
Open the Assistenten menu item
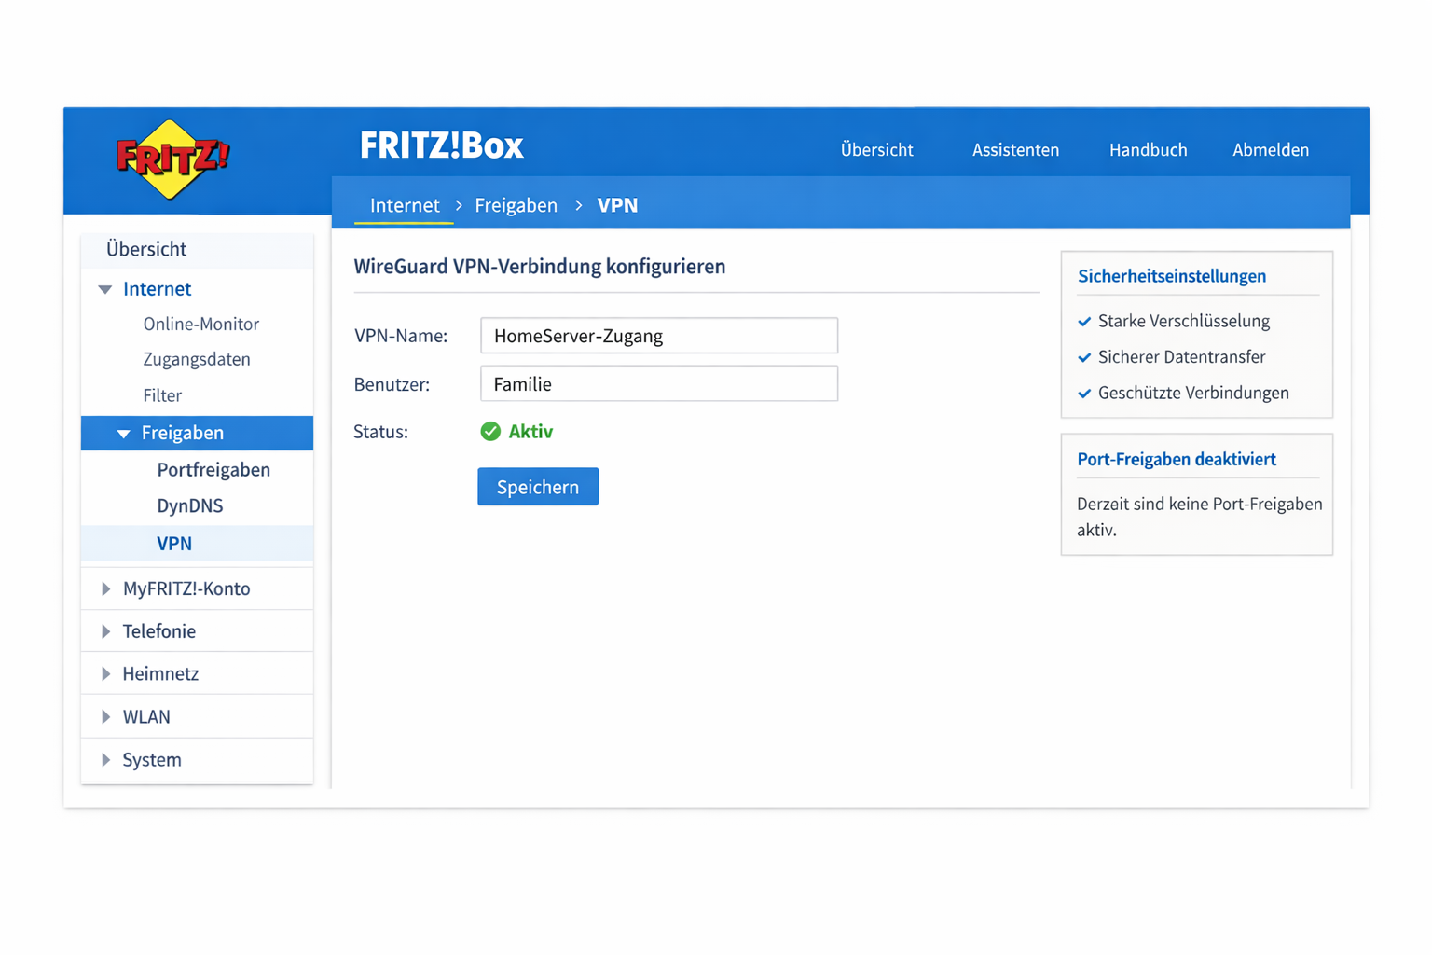pos(1015,149)
